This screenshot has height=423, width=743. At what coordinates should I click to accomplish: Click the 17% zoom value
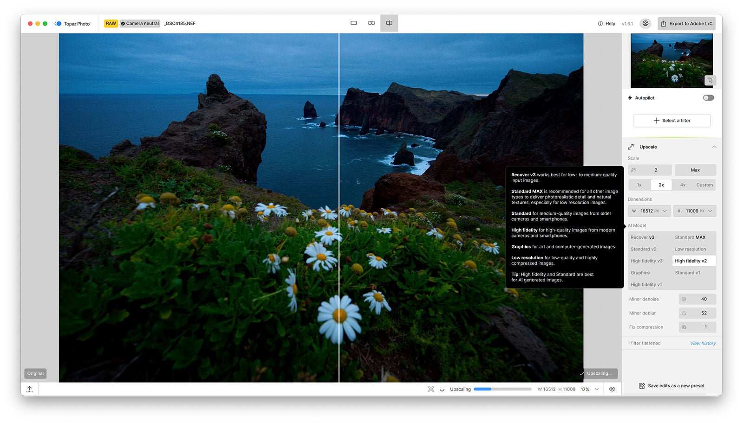point(585,390)
